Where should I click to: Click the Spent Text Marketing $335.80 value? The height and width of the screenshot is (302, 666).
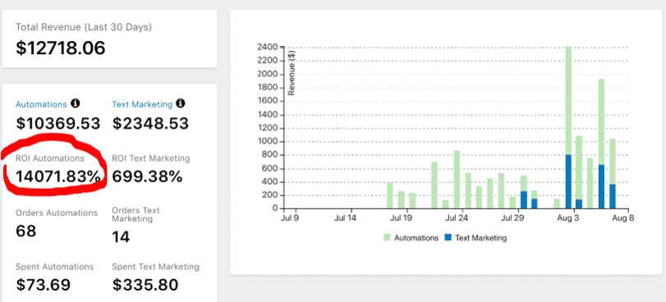(145, 285)
